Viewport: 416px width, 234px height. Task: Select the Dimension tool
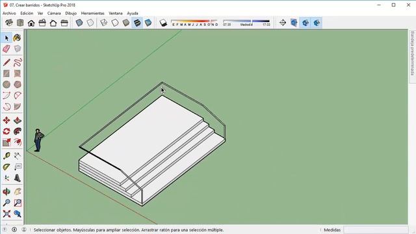[x=18, y=156]
